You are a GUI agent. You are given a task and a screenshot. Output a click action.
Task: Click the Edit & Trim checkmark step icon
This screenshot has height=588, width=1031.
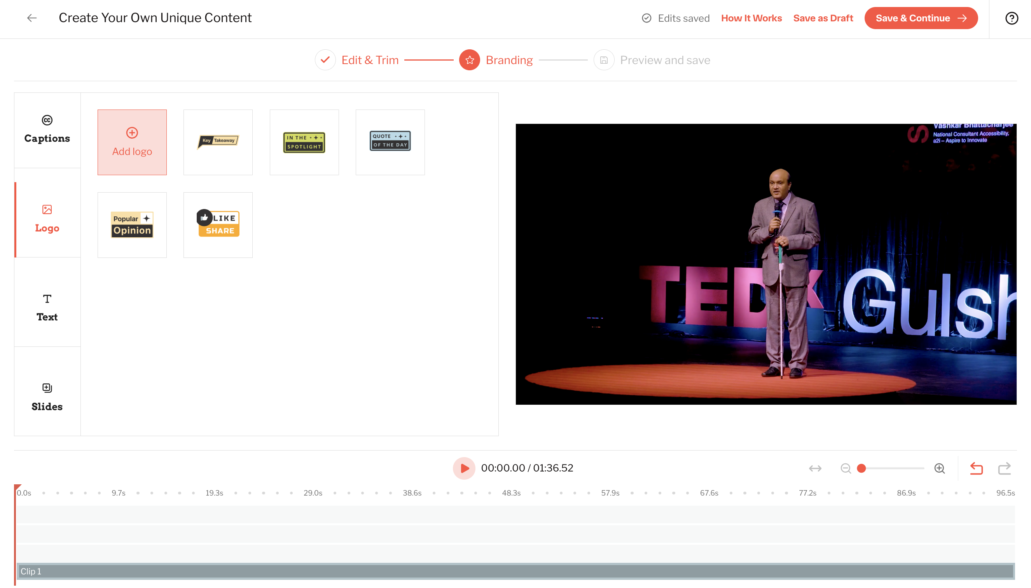tap(325, 60)
